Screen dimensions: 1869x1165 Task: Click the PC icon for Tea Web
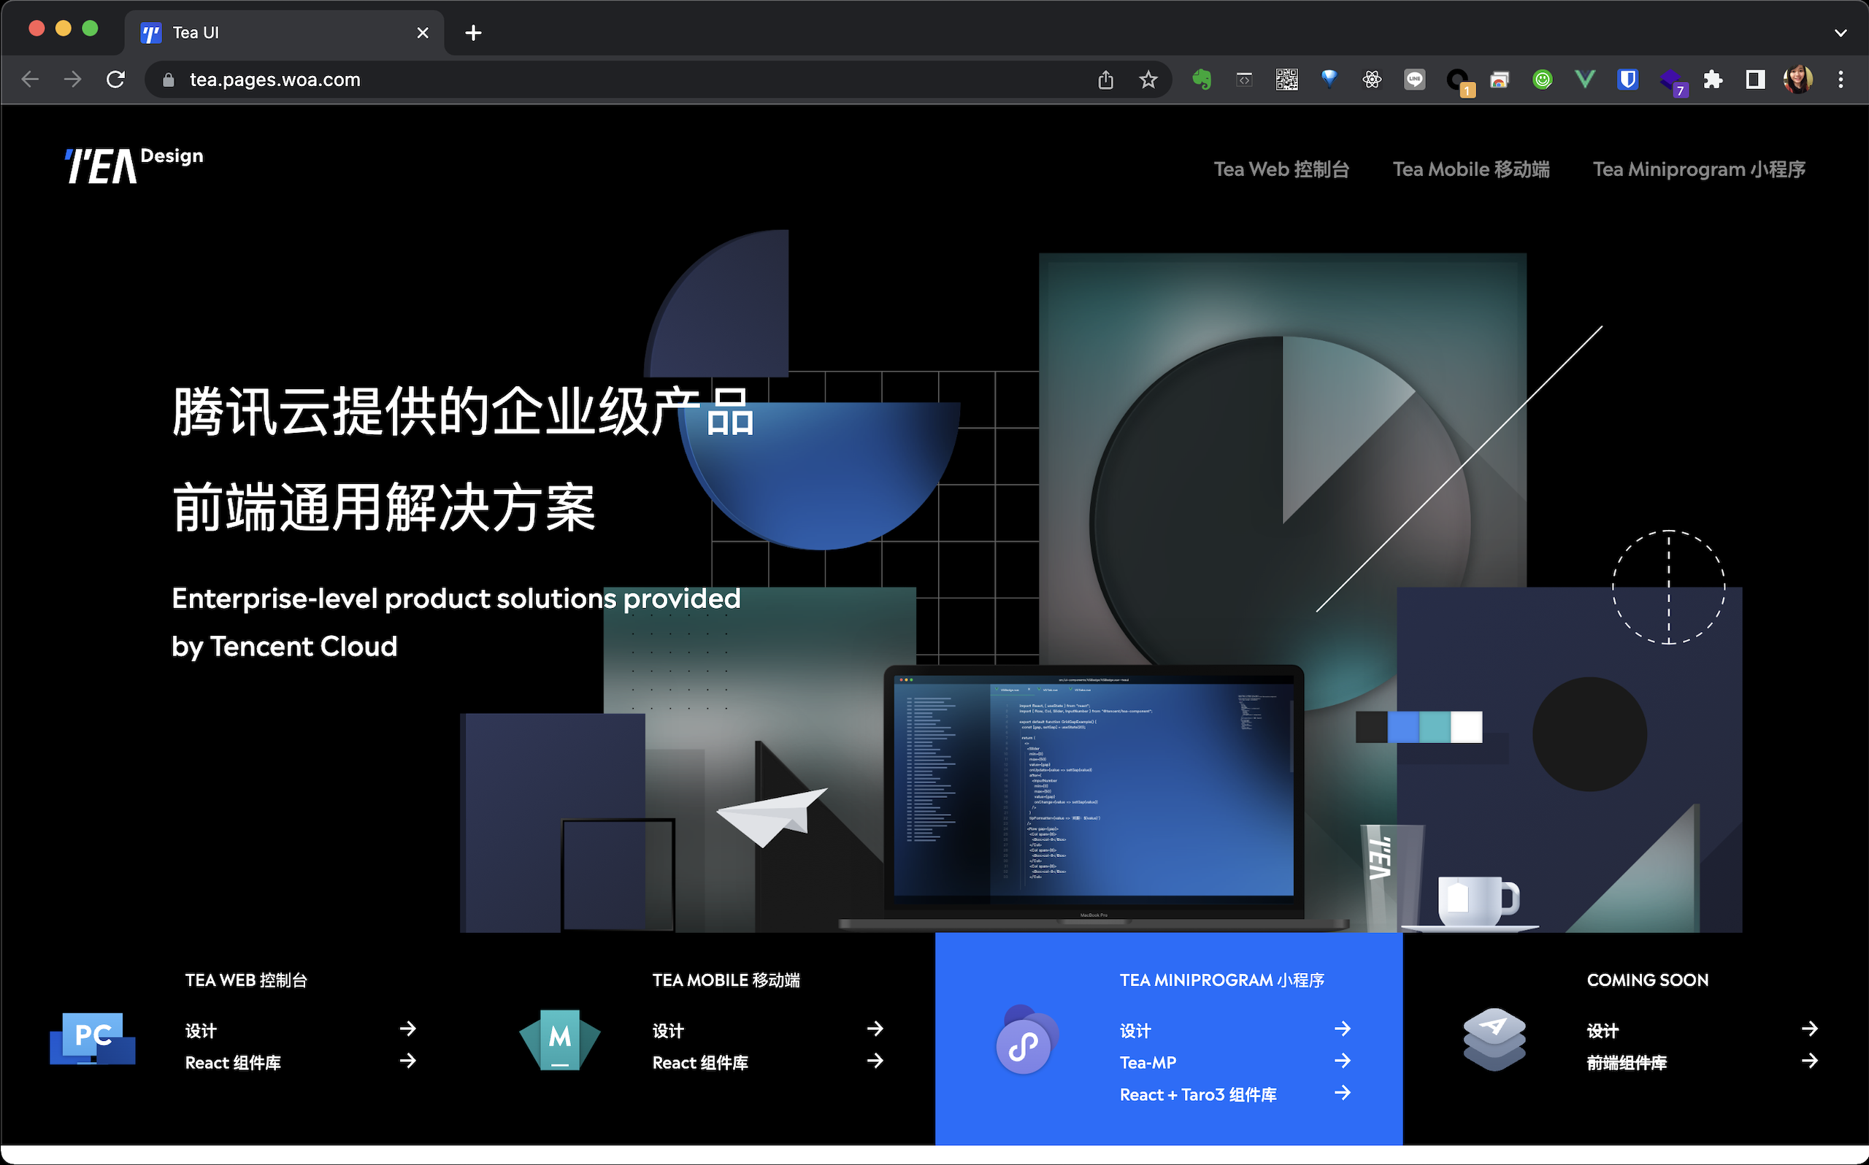point(93,1039)
